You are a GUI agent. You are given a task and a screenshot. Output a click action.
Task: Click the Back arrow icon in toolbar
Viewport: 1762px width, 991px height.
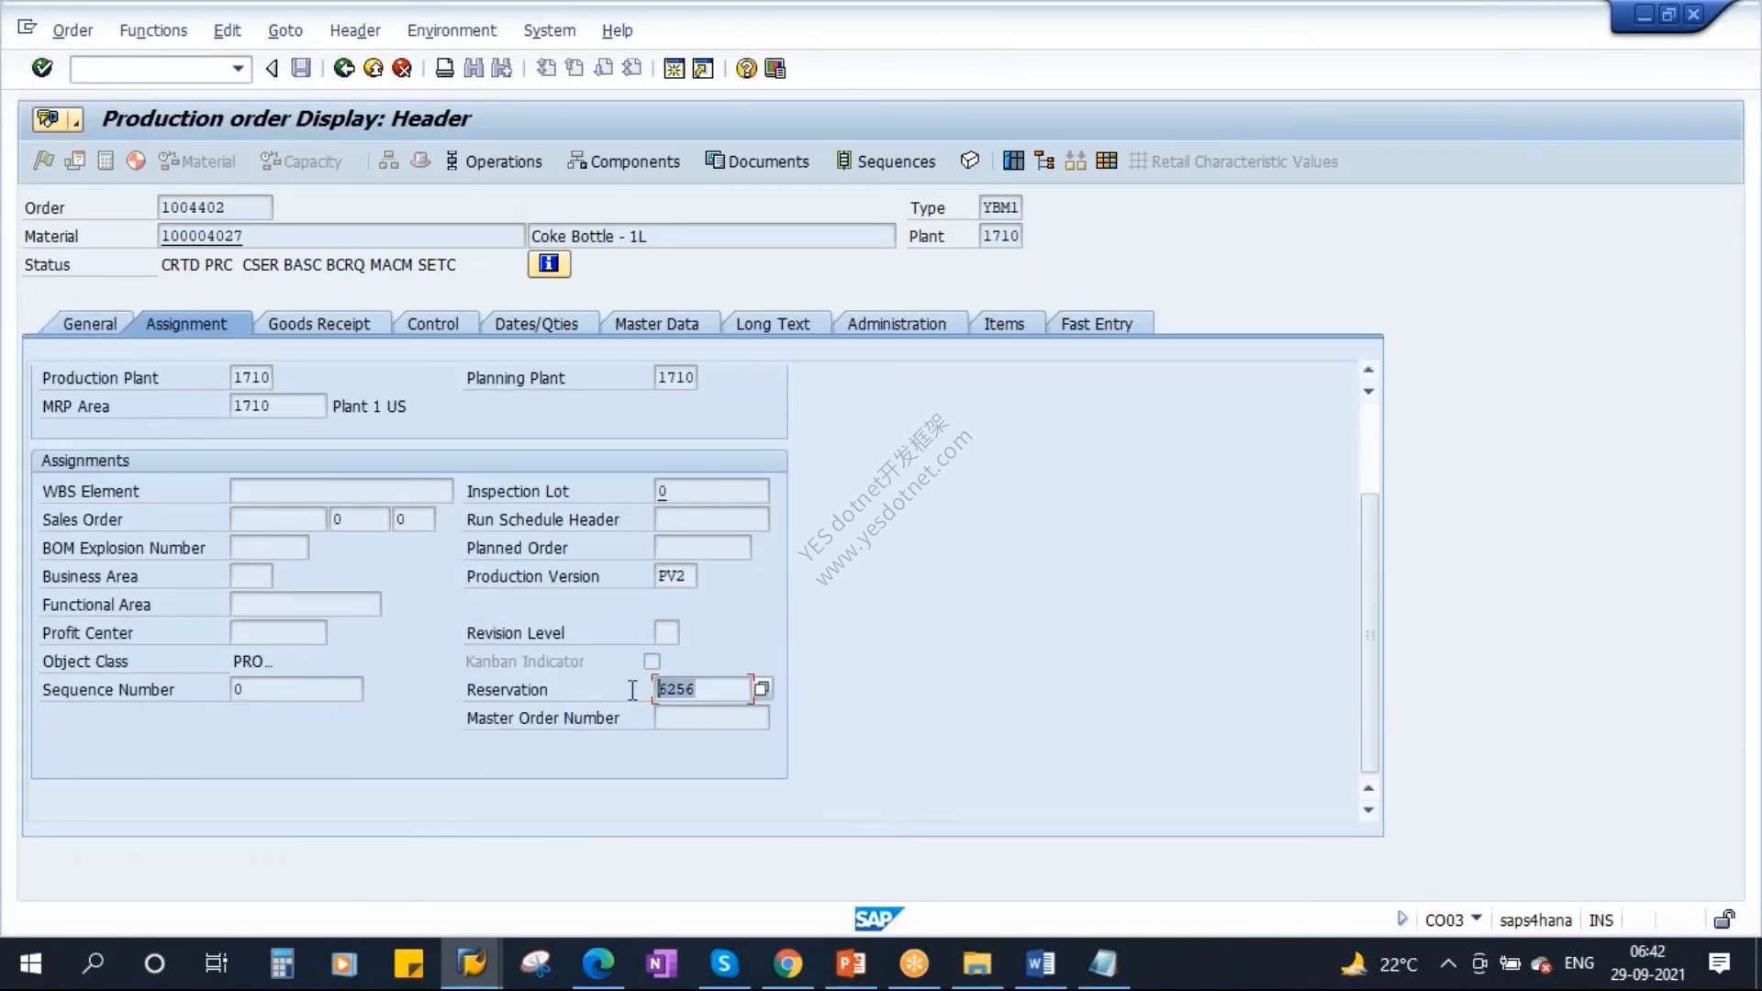(x=272, y=68)
